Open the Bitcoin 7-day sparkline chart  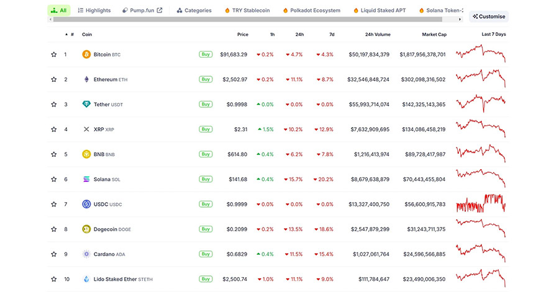pyautogui.click(x=481, y=53)
